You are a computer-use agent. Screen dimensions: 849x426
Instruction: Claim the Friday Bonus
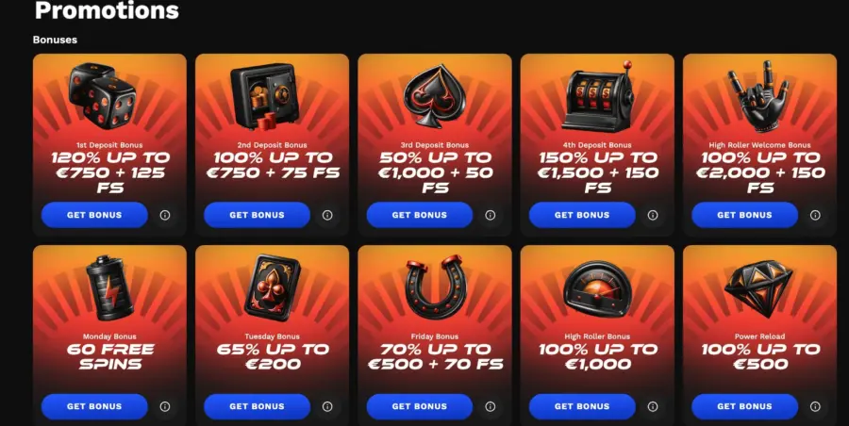pos(420,406)
